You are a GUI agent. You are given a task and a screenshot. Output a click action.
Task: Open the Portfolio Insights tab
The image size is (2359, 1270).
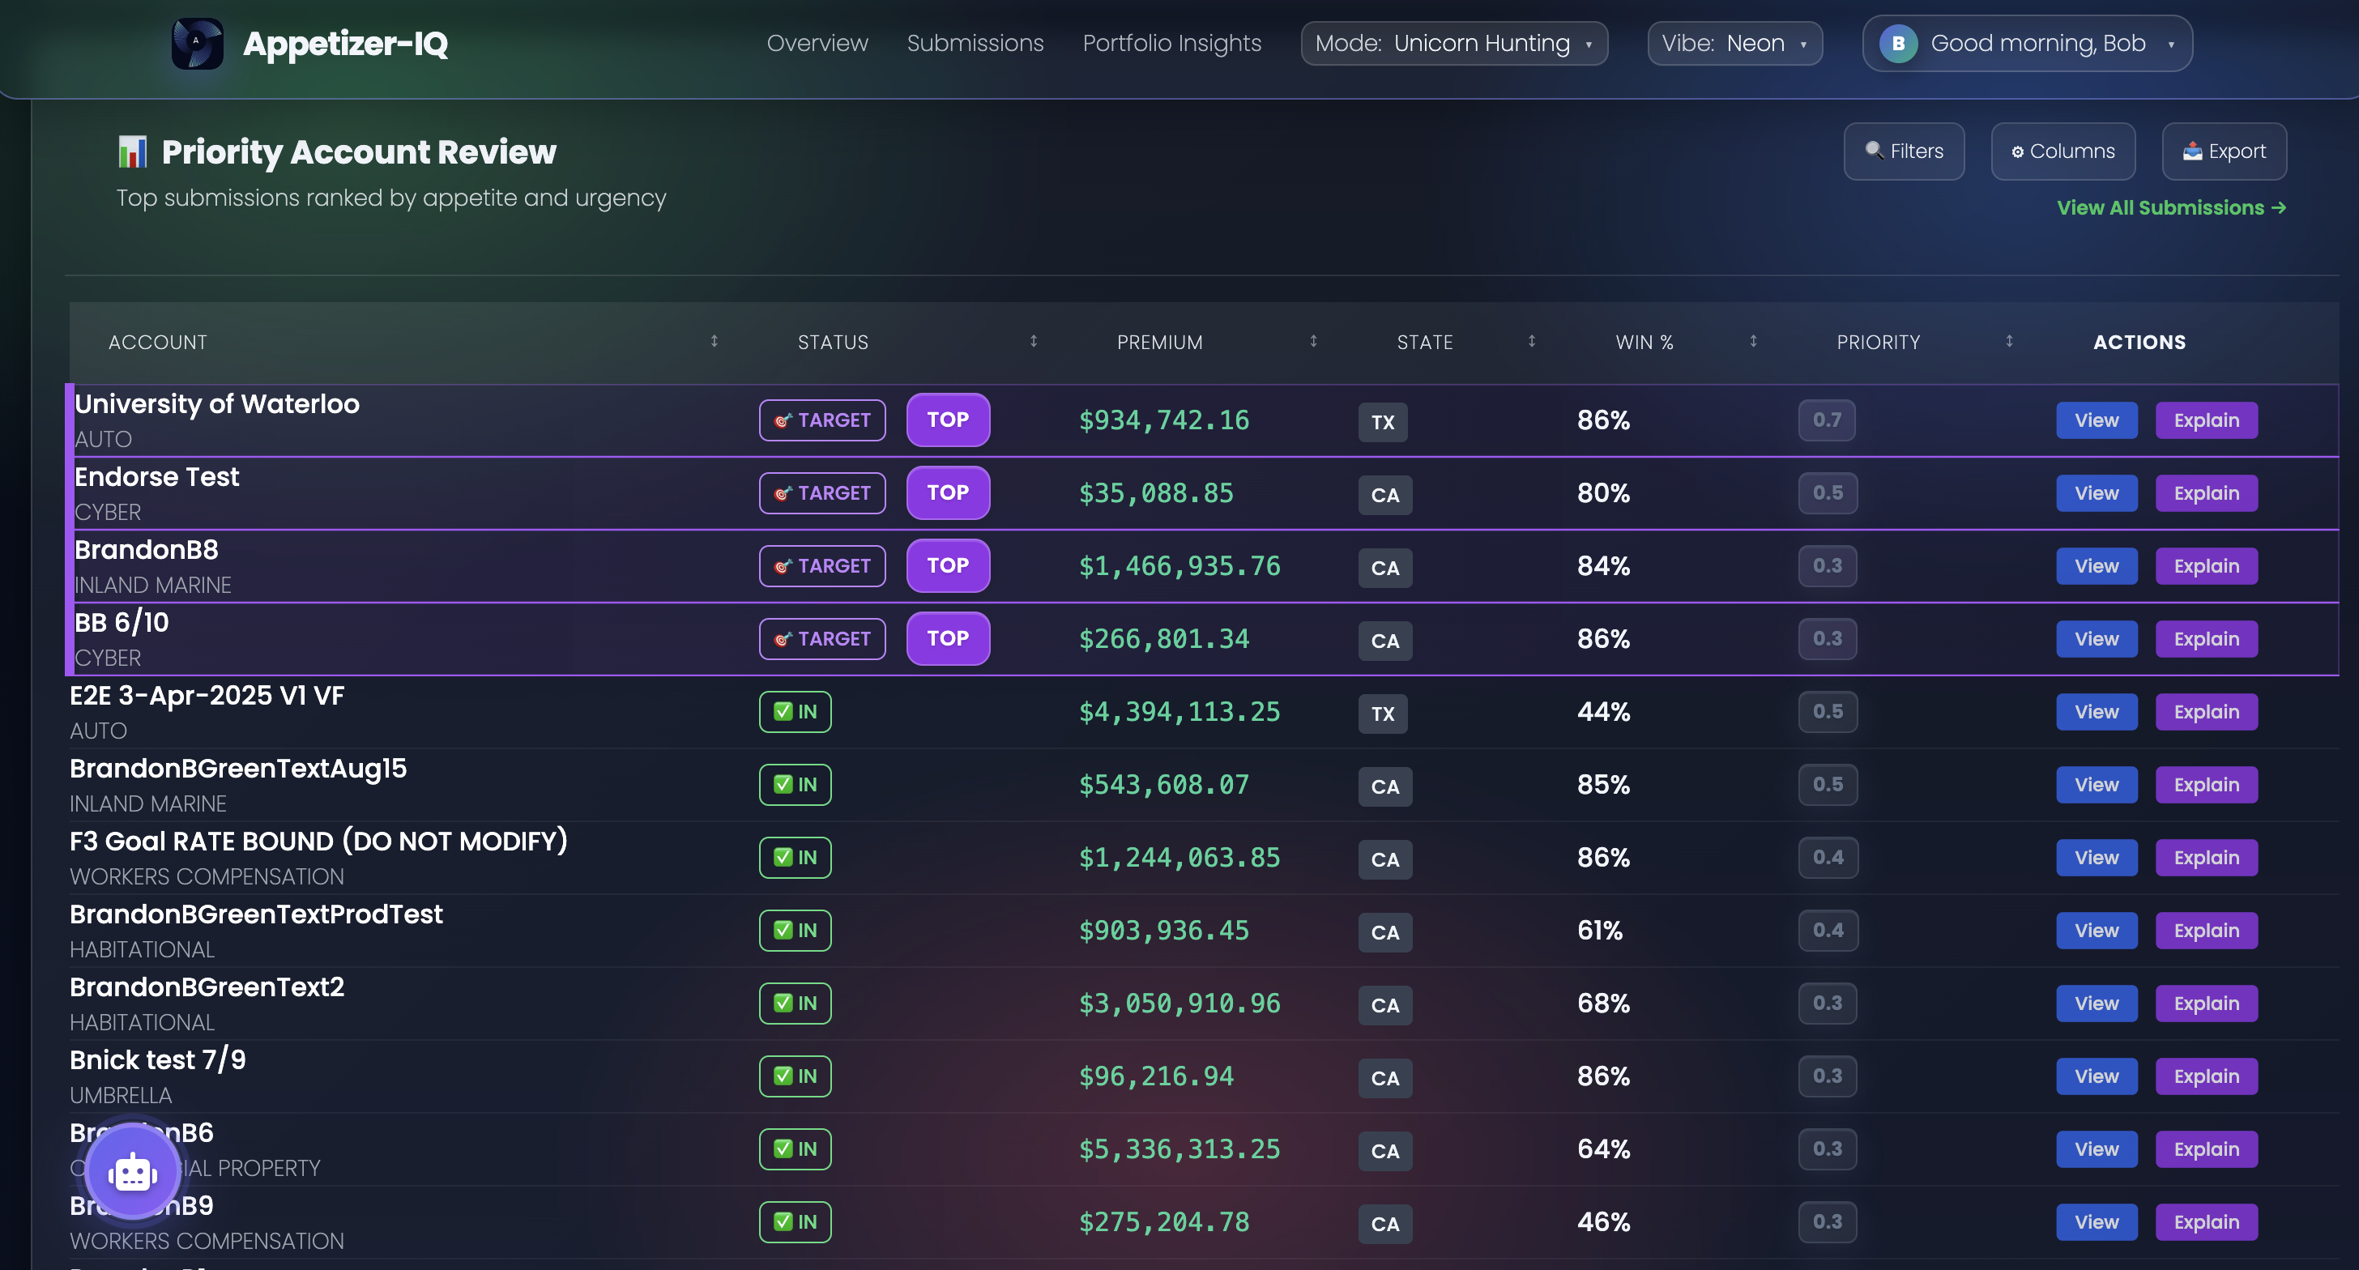[1171, 43]
